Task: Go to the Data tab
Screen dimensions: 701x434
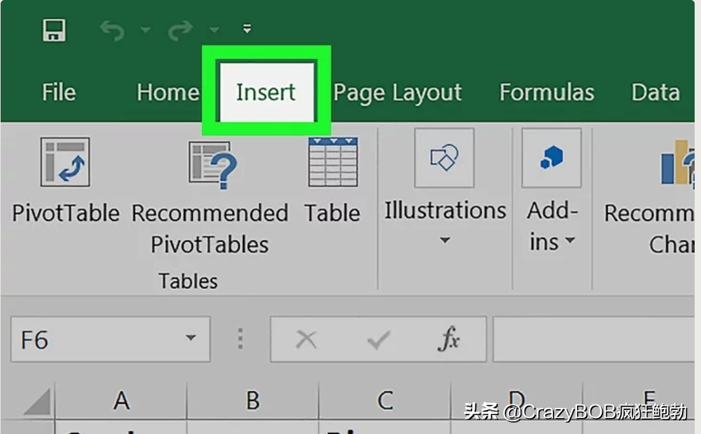Action: click(655, 93)
